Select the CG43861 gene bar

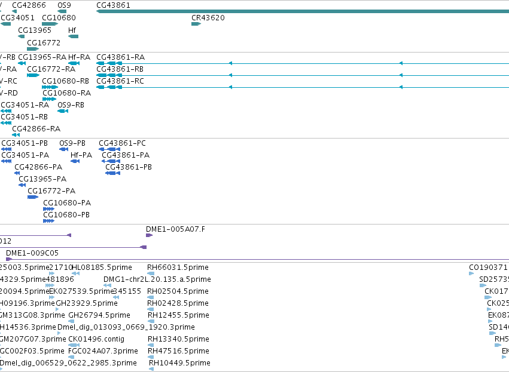tap(303, 11)
